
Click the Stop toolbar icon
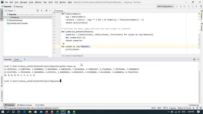click(196, 6)
